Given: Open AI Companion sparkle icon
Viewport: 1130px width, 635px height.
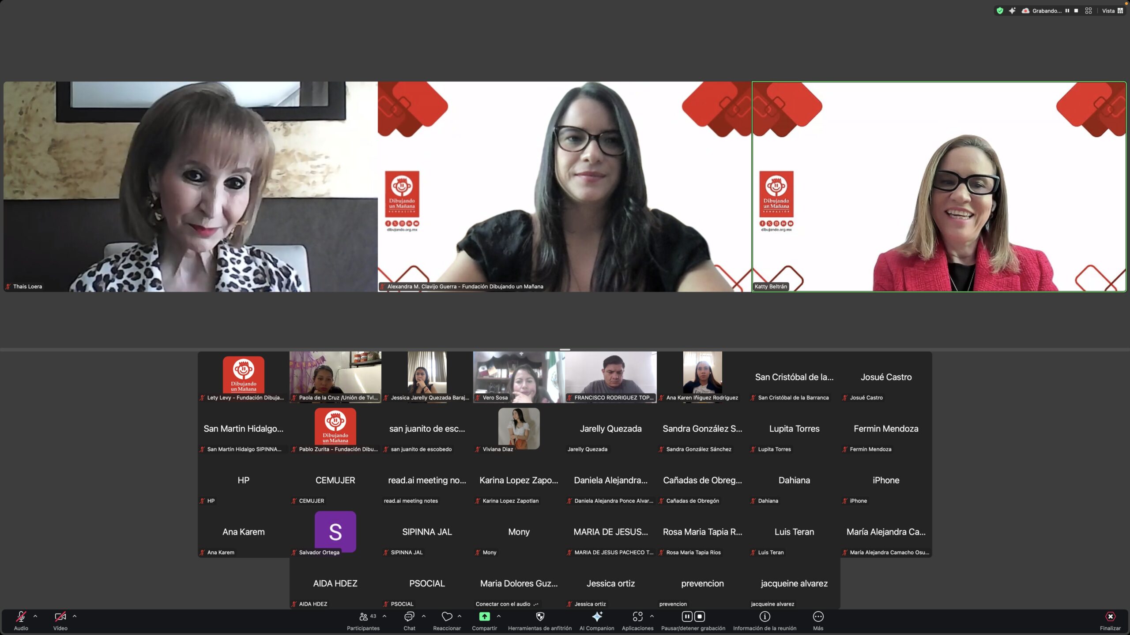Looking at the screenshot, I should click(597, 616).
